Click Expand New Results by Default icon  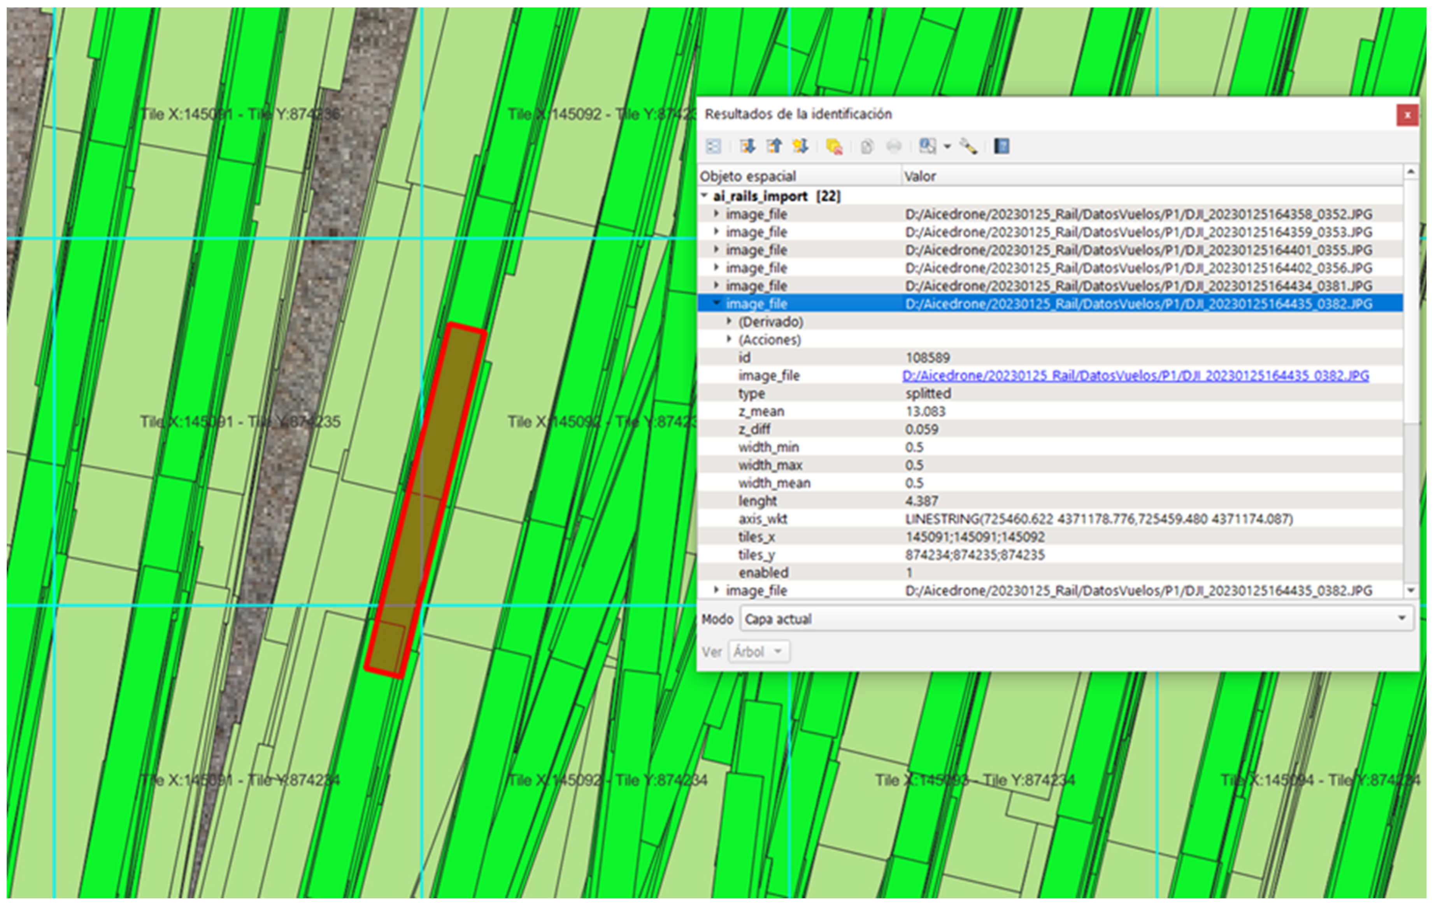pos(800,146)
